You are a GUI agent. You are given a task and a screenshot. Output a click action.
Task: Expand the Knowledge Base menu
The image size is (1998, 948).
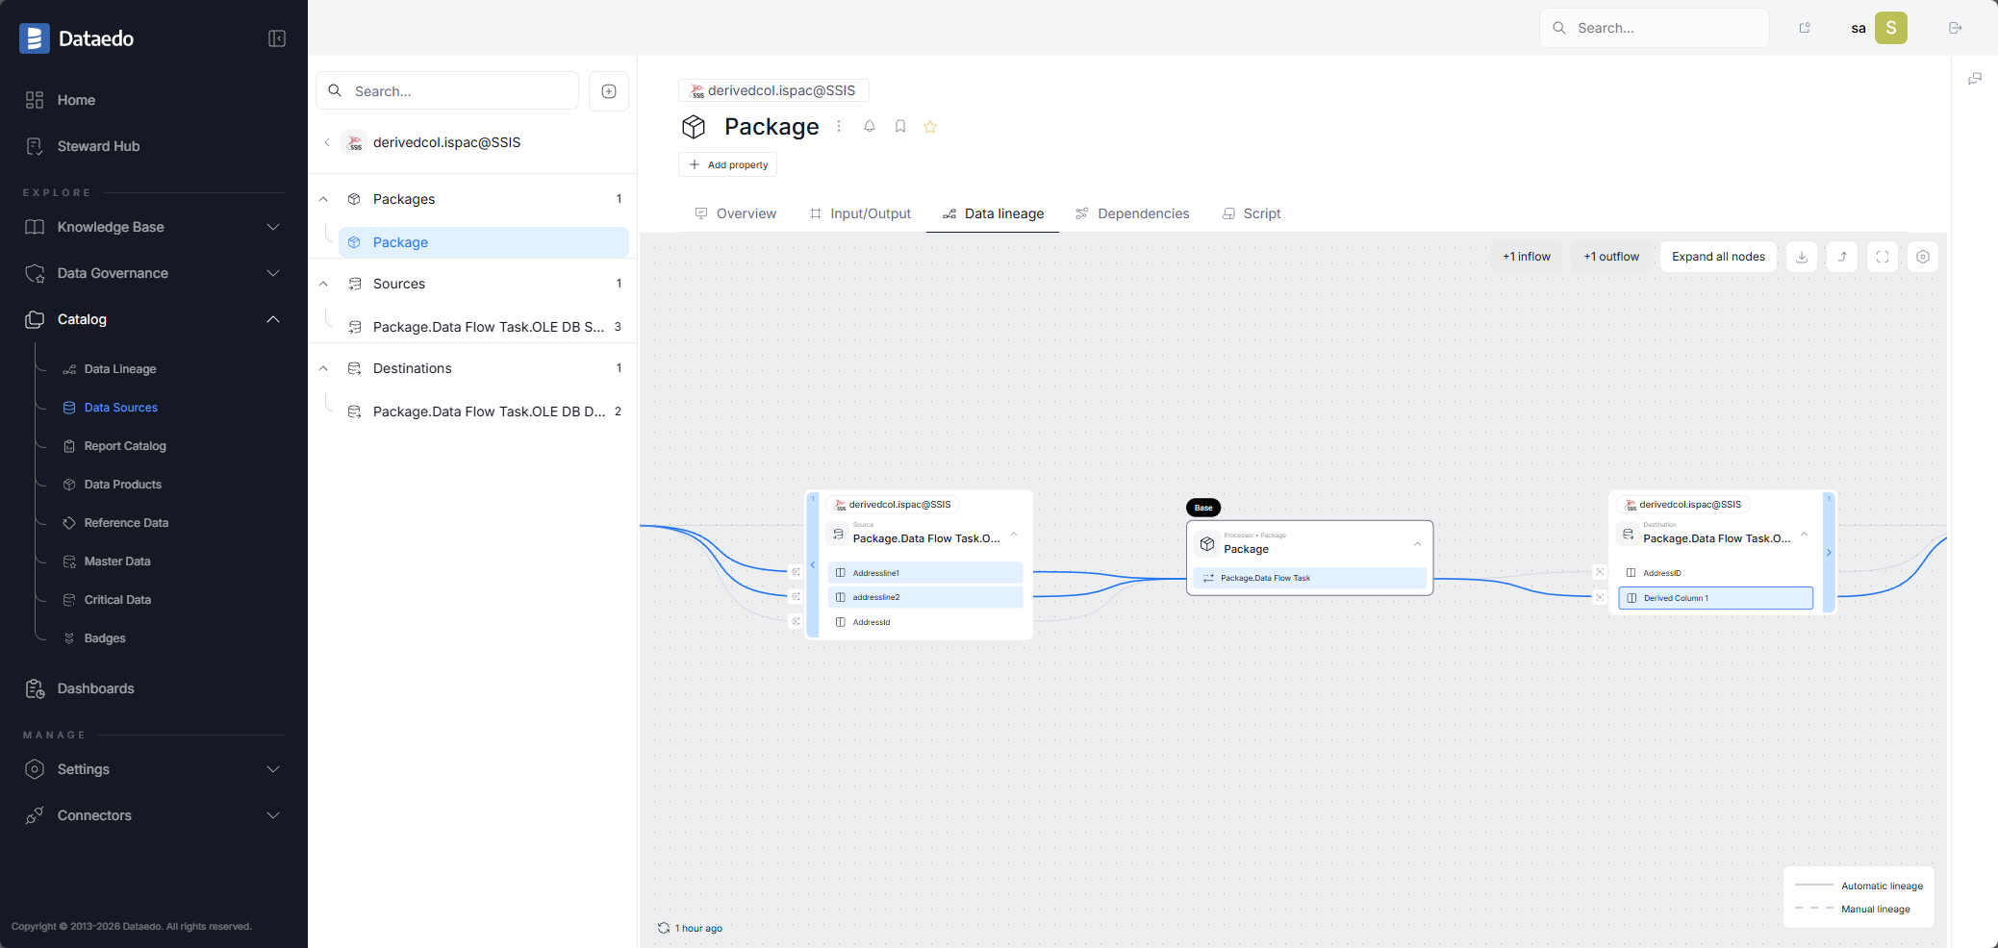pyautogui.click(x=273, y=227)
